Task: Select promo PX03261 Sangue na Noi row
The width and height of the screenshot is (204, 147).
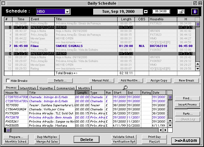Action: click(86, 122)
